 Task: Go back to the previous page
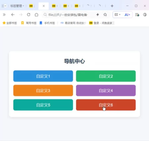click(x=13, y=15)
